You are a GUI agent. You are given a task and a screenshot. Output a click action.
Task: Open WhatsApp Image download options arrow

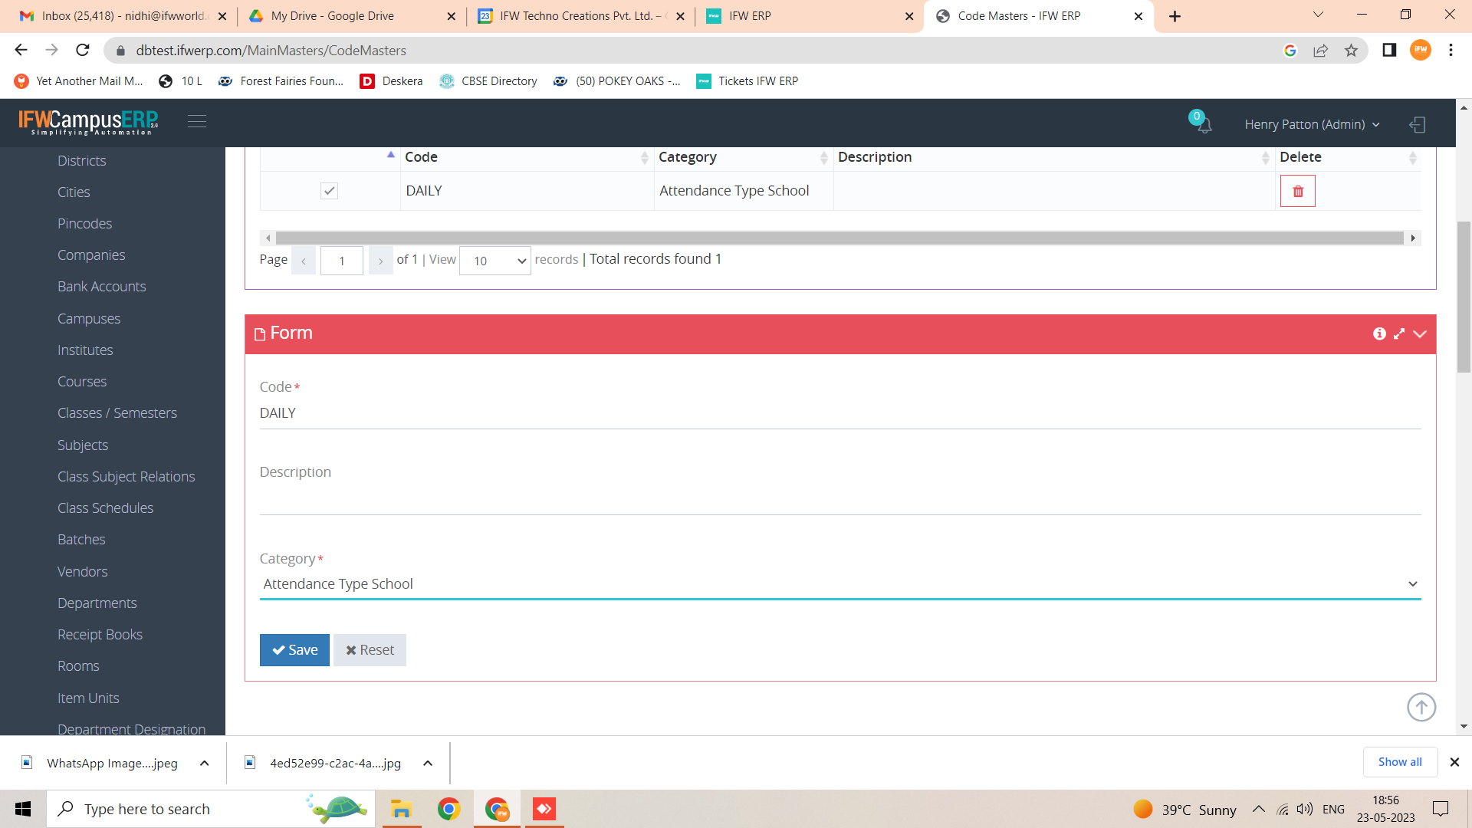coord(204,763)
